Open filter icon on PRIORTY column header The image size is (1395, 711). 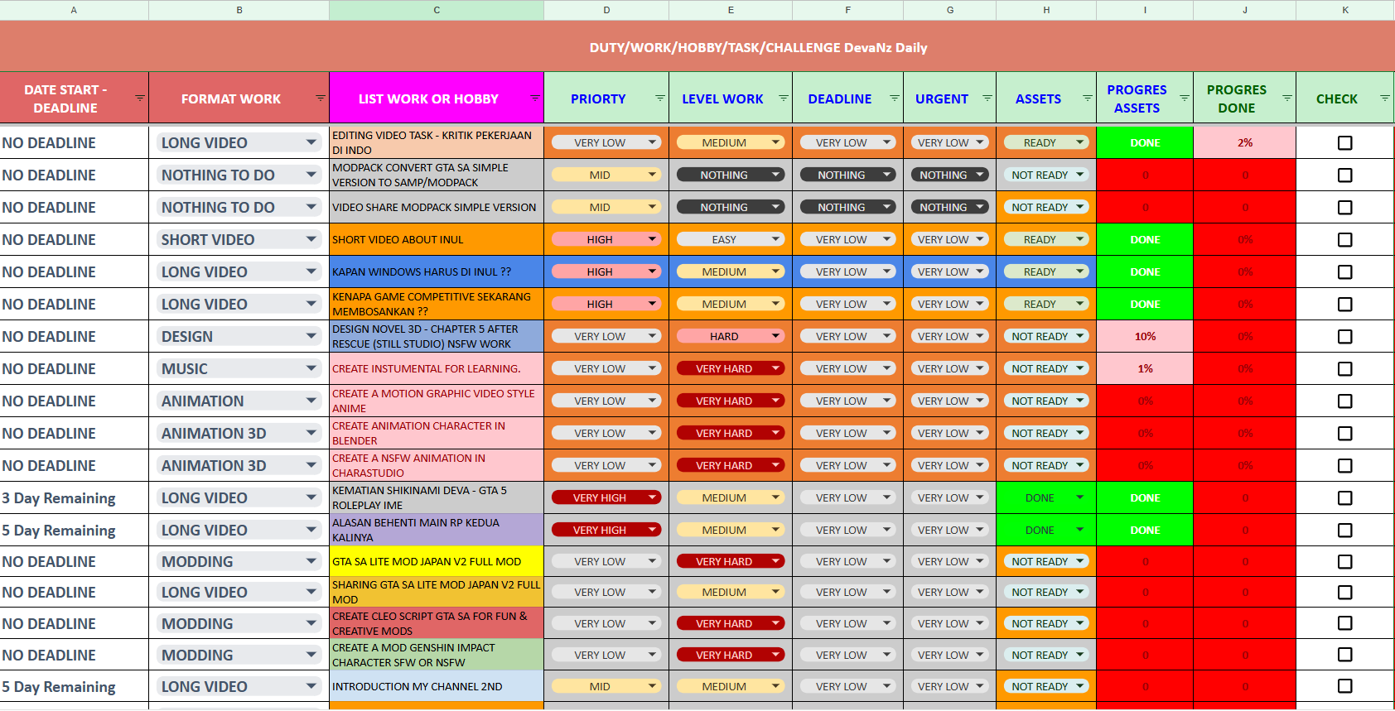(659, 98)
